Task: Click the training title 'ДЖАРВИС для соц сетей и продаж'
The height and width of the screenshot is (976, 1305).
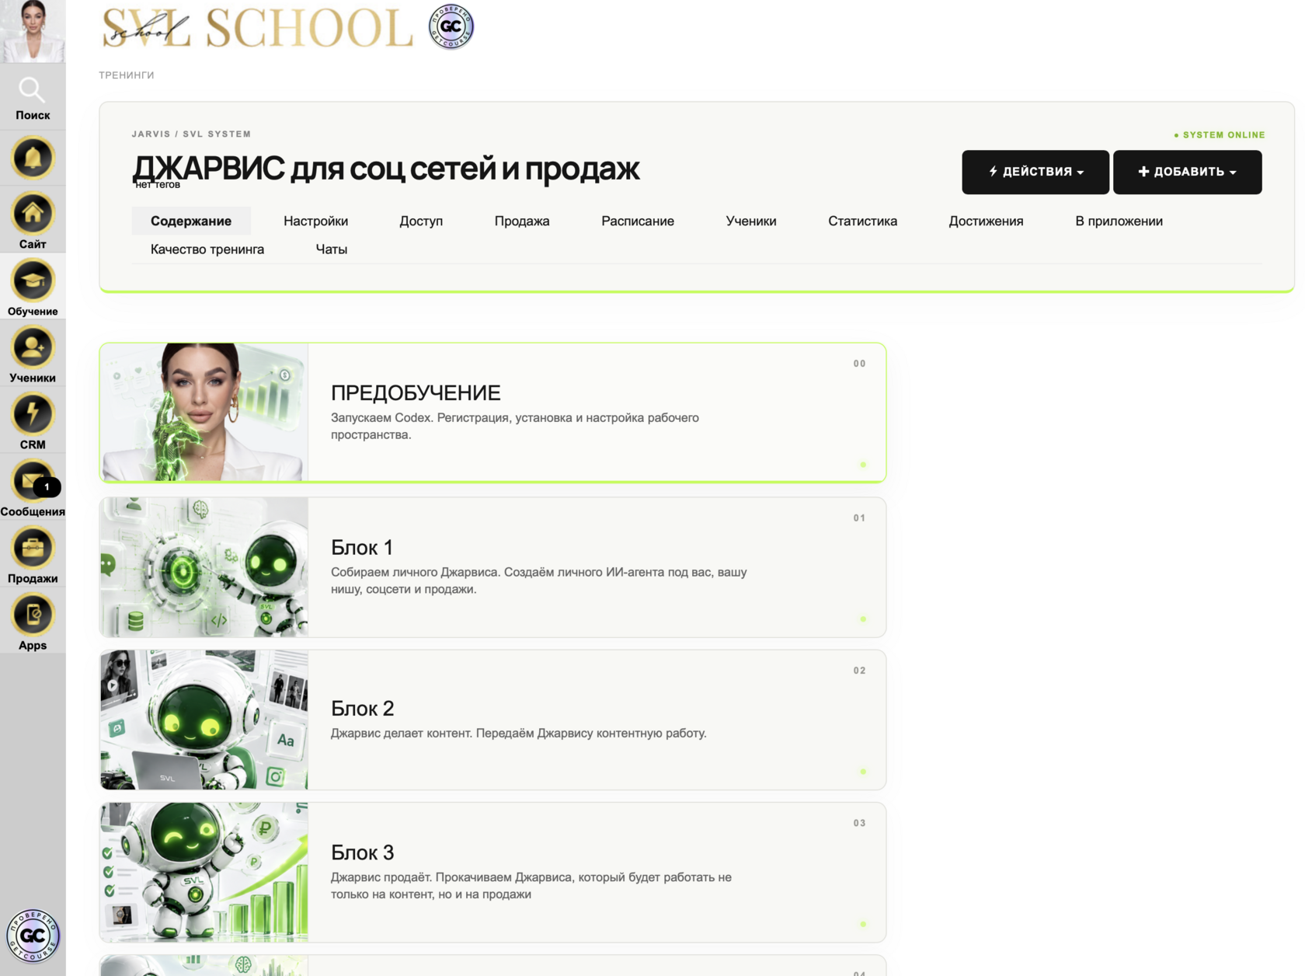Action: (x=386, y=168)
